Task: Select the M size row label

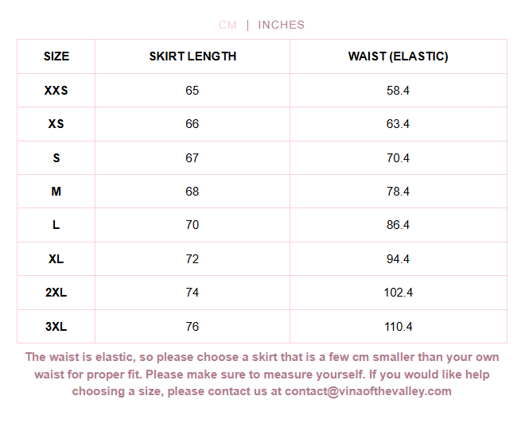Action: [x=56, y=192]
